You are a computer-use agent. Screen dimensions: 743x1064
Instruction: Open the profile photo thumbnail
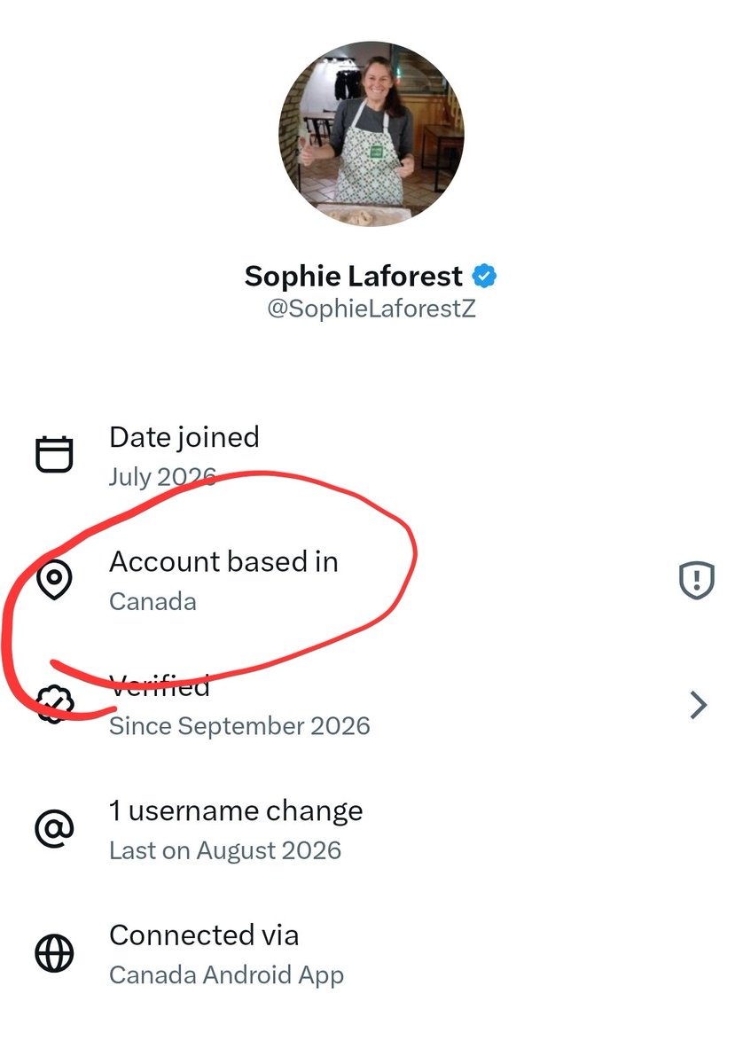click(x=371, y=133)
